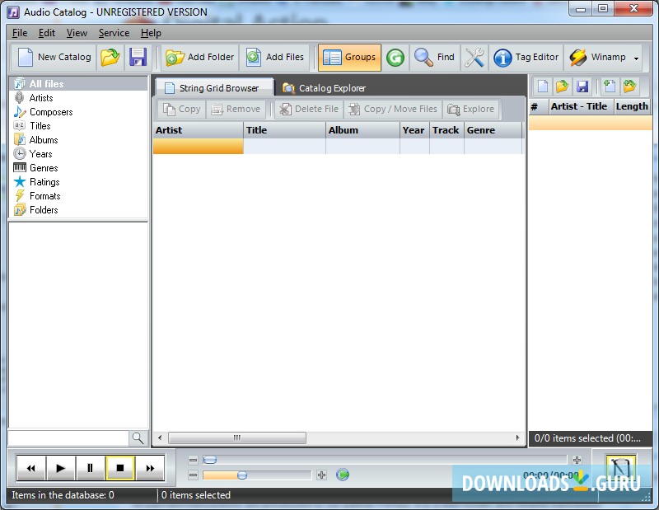This screenshot has width=659, height=510.
Task: Select Ratings group
Action: (x=44, y=182)
